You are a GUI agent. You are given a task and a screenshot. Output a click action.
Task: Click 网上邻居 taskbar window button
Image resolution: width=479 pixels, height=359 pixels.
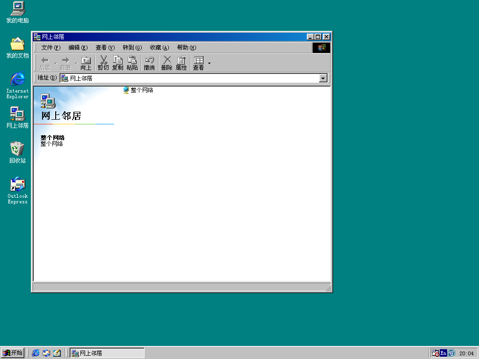pos(107,353)
